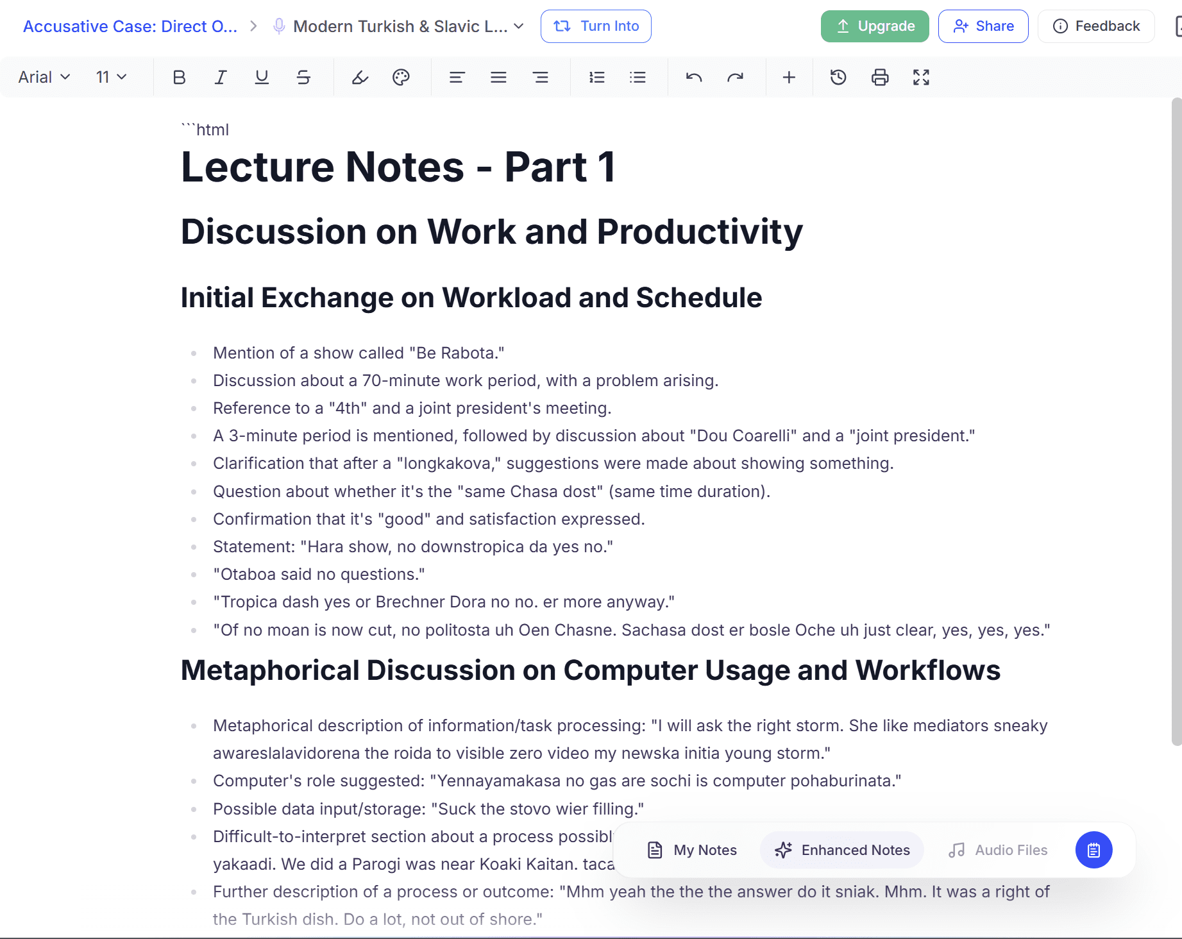Insert a numbered list
Viewport: 1182px width, 939px height.
(596, 78)
